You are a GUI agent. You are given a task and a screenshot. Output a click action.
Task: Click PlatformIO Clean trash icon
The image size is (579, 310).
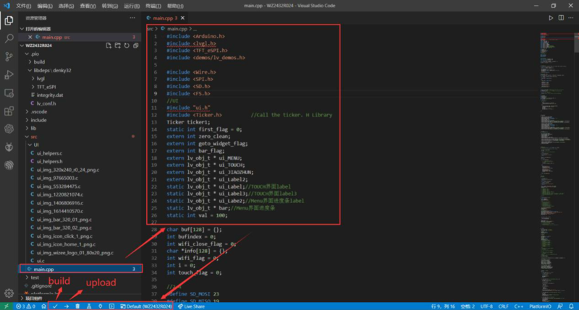tap(77, 306)
